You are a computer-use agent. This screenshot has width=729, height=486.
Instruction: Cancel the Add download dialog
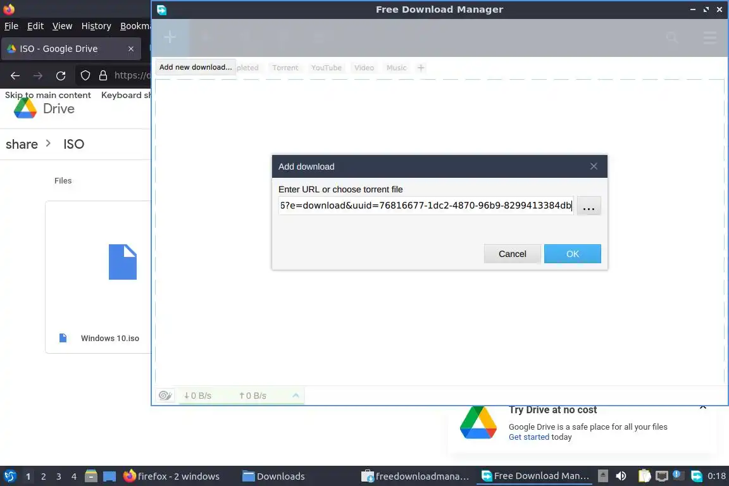tap(513, 254)
